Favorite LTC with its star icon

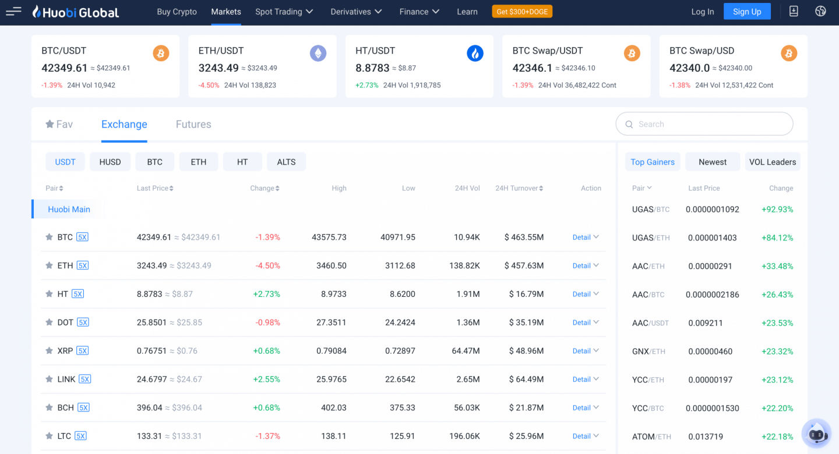49,436
